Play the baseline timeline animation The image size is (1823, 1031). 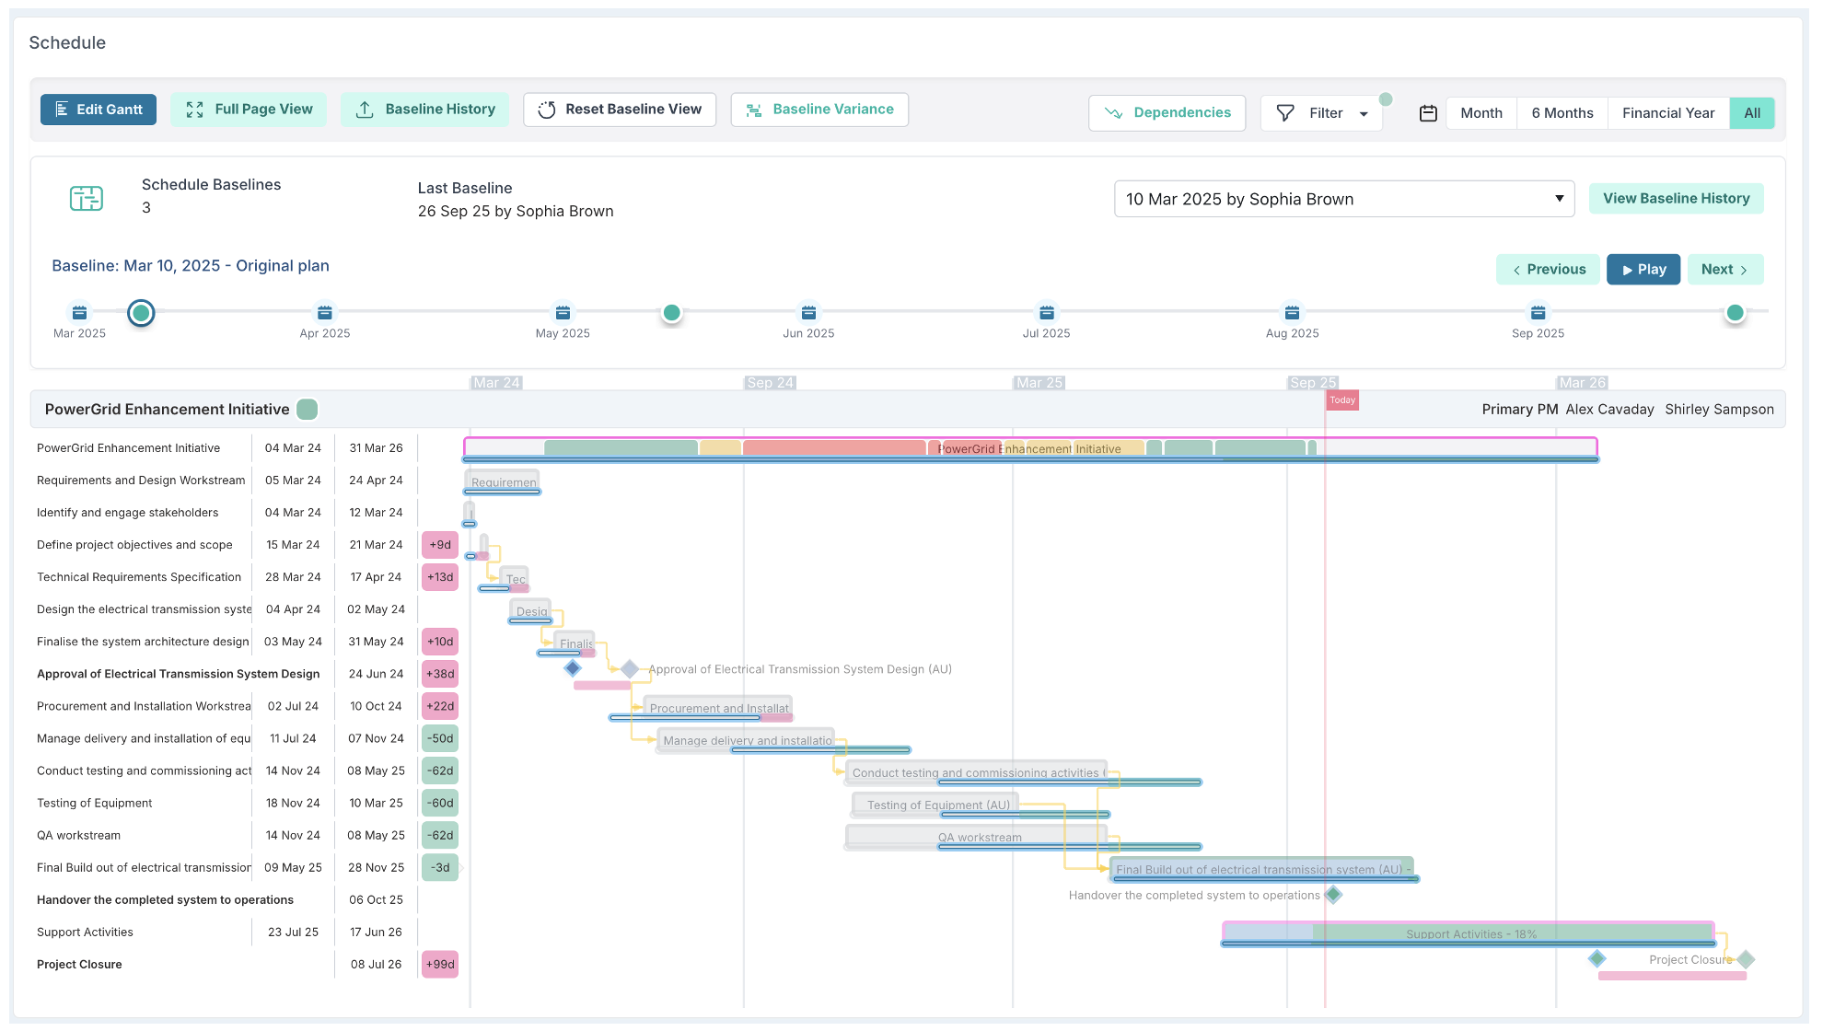pyautogui.click(x=1643, y=270)
